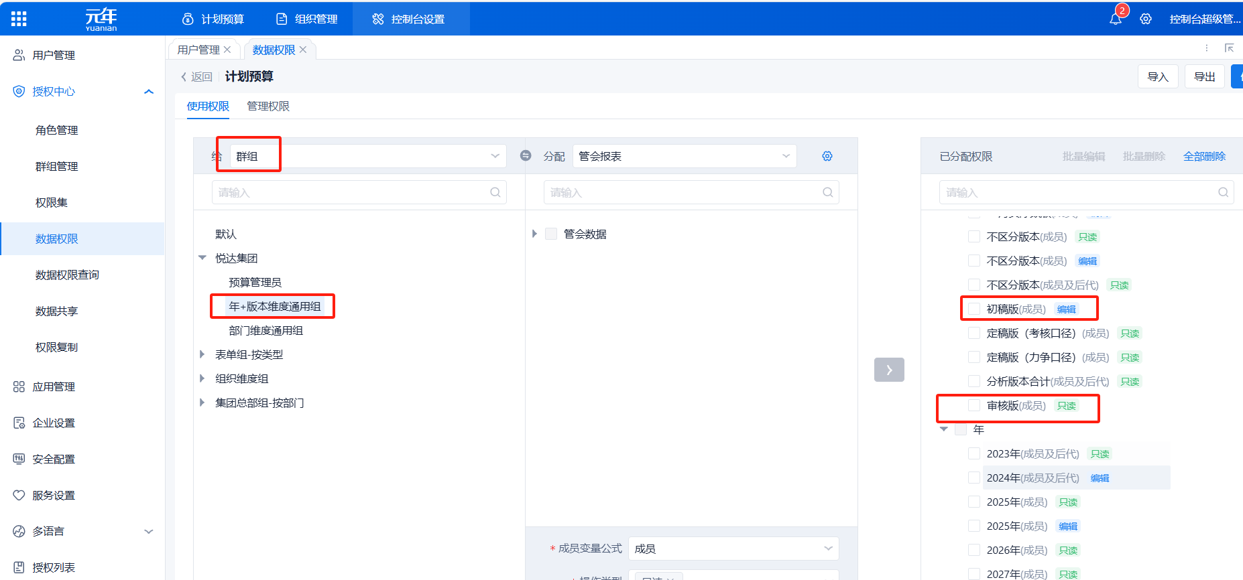Click the gear icon beside 管会报表 dropdown
This screenshot has width=1243, height=580.
tap(827, 156)
